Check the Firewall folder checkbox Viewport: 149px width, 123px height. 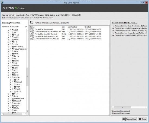12,82
